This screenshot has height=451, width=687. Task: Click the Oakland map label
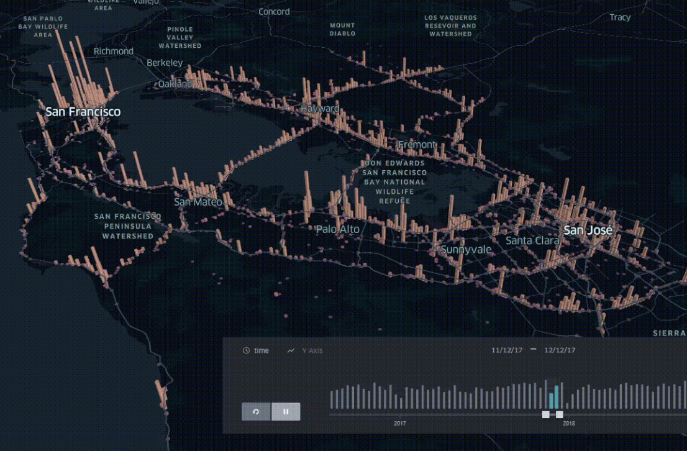pyautogui.click(x=175, y=84)
